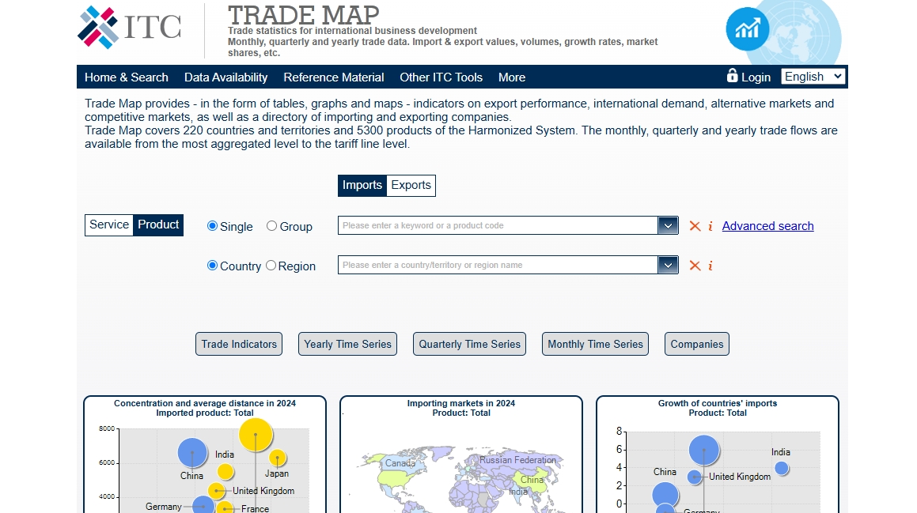Clear the country field with red X

695,266
